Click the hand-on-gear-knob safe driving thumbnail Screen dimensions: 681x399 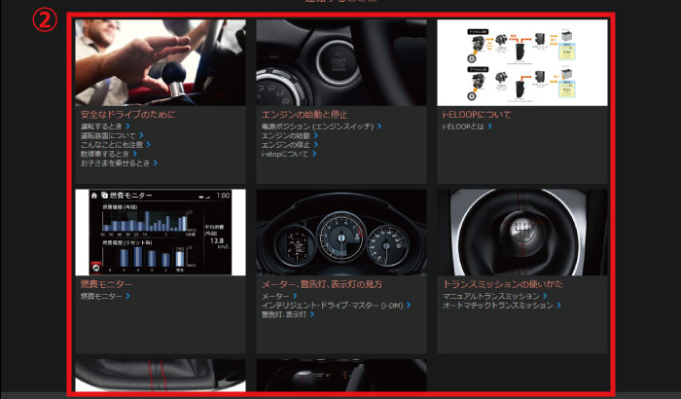[161, 62]
